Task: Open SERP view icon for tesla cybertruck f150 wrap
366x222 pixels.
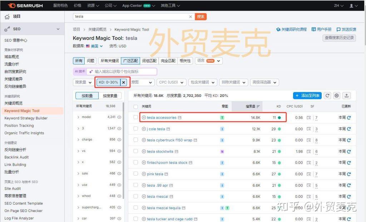Action: pyautogui.click(x=308, y=140)
